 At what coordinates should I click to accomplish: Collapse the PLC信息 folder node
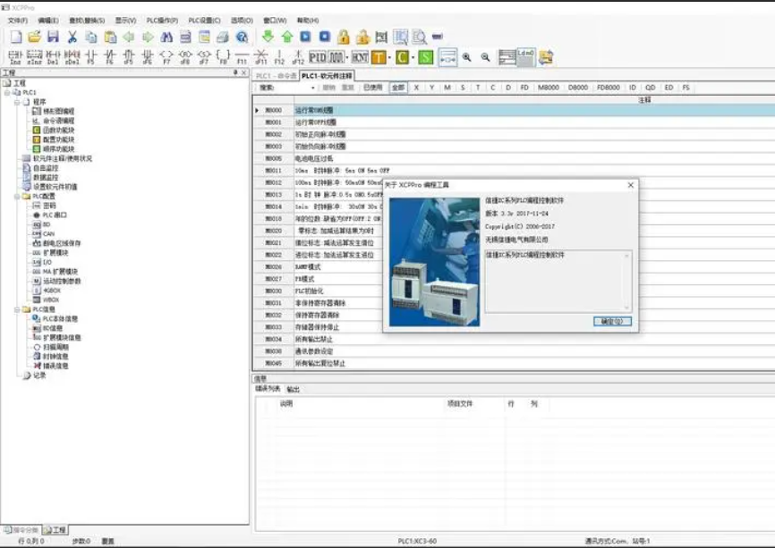point(17,309)
